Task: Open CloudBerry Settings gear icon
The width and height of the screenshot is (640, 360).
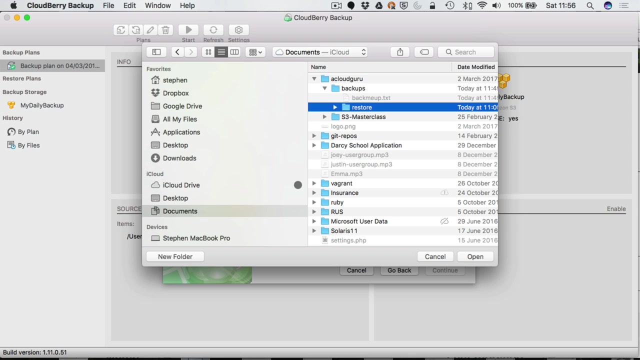Action: [x=238, y=30]
